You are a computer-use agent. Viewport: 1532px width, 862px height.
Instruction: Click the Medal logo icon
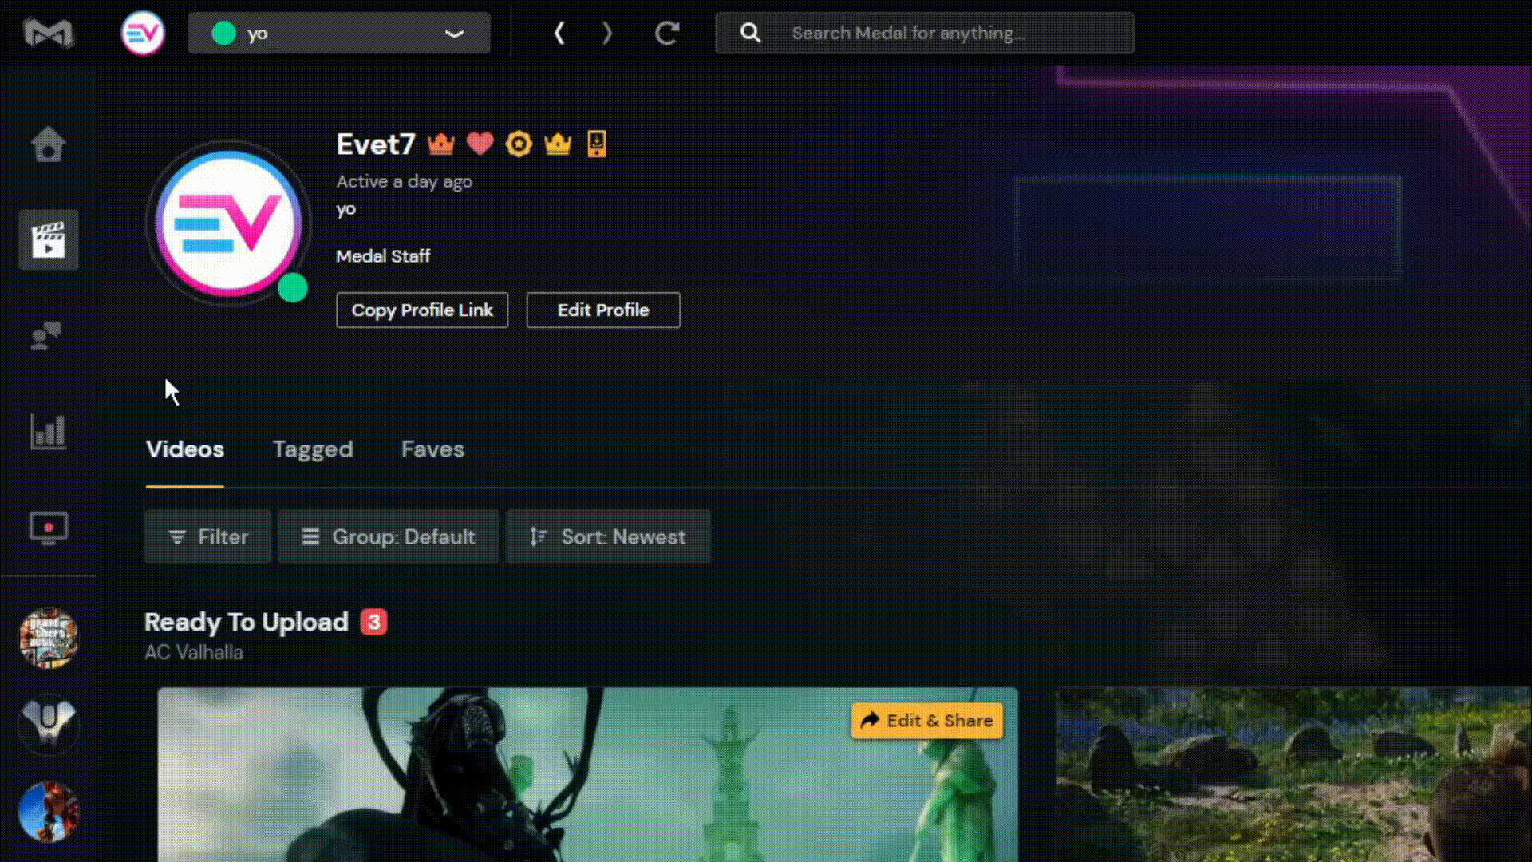(x=49, y=33)
